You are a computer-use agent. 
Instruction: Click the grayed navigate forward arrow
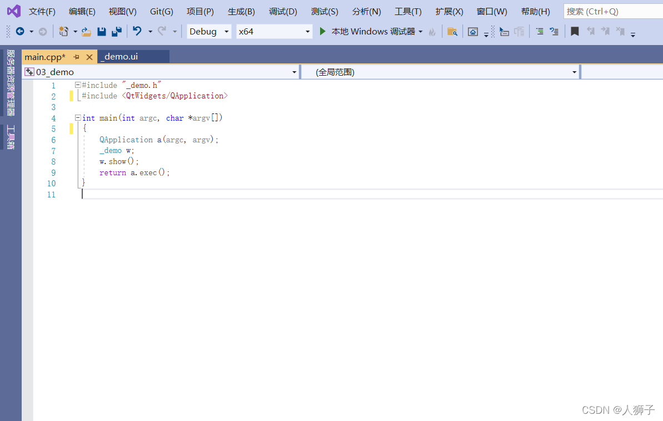[43, 31]
